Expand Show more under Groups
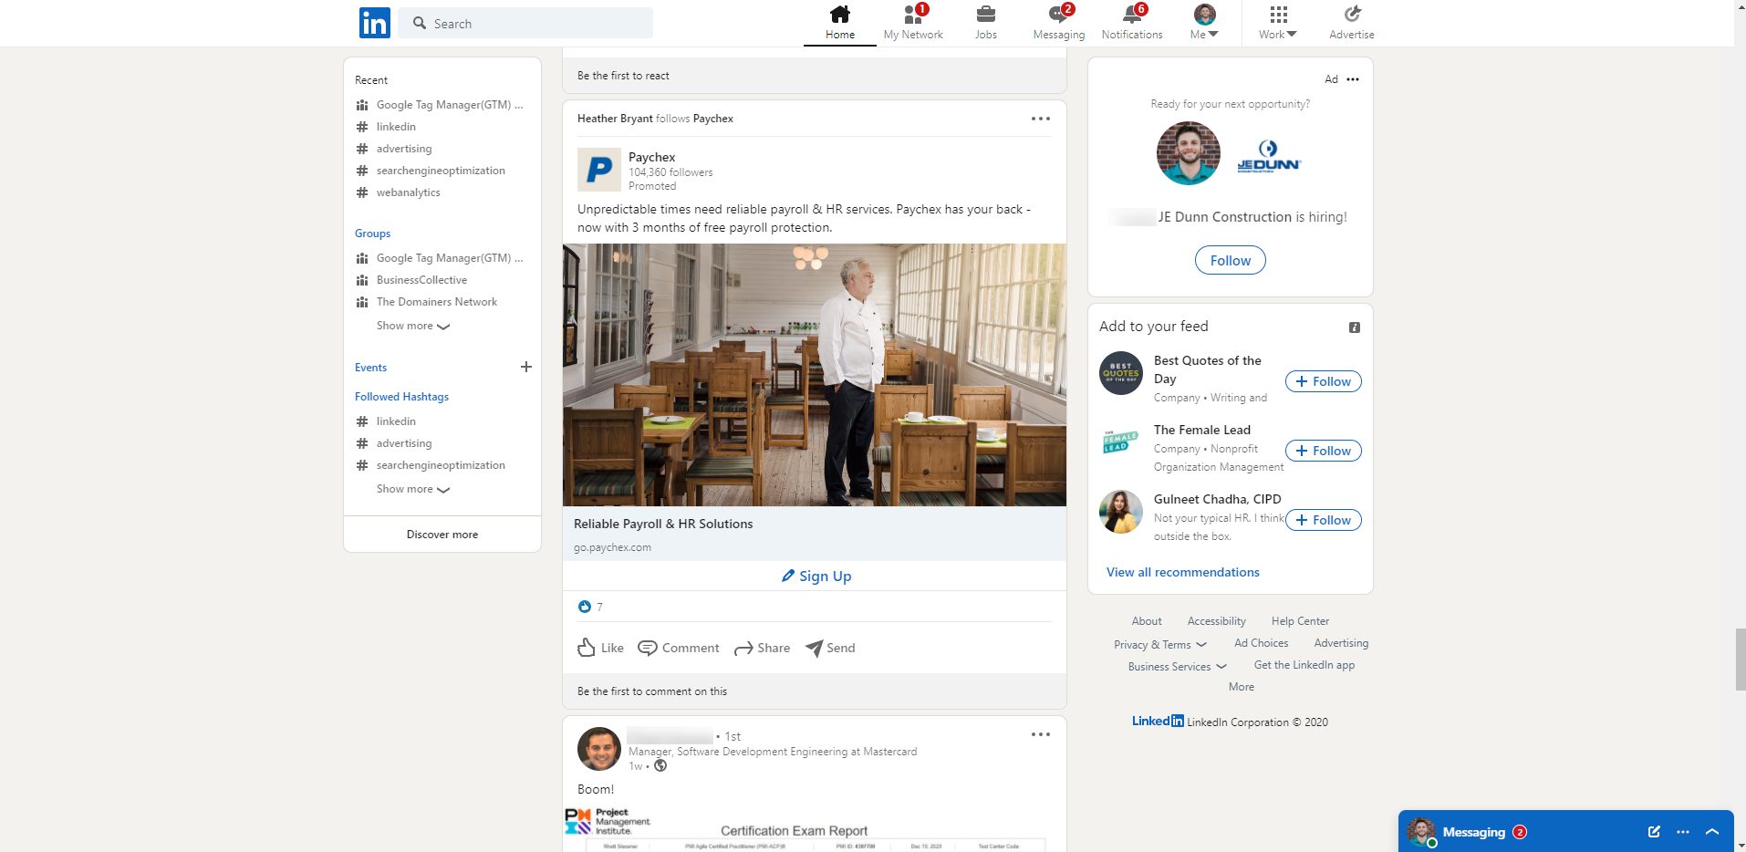This screenshot has height=852, width=1746. (x=412, y=326)
